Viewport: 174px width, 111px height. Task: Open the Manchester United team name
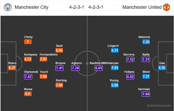coord(142,7)
